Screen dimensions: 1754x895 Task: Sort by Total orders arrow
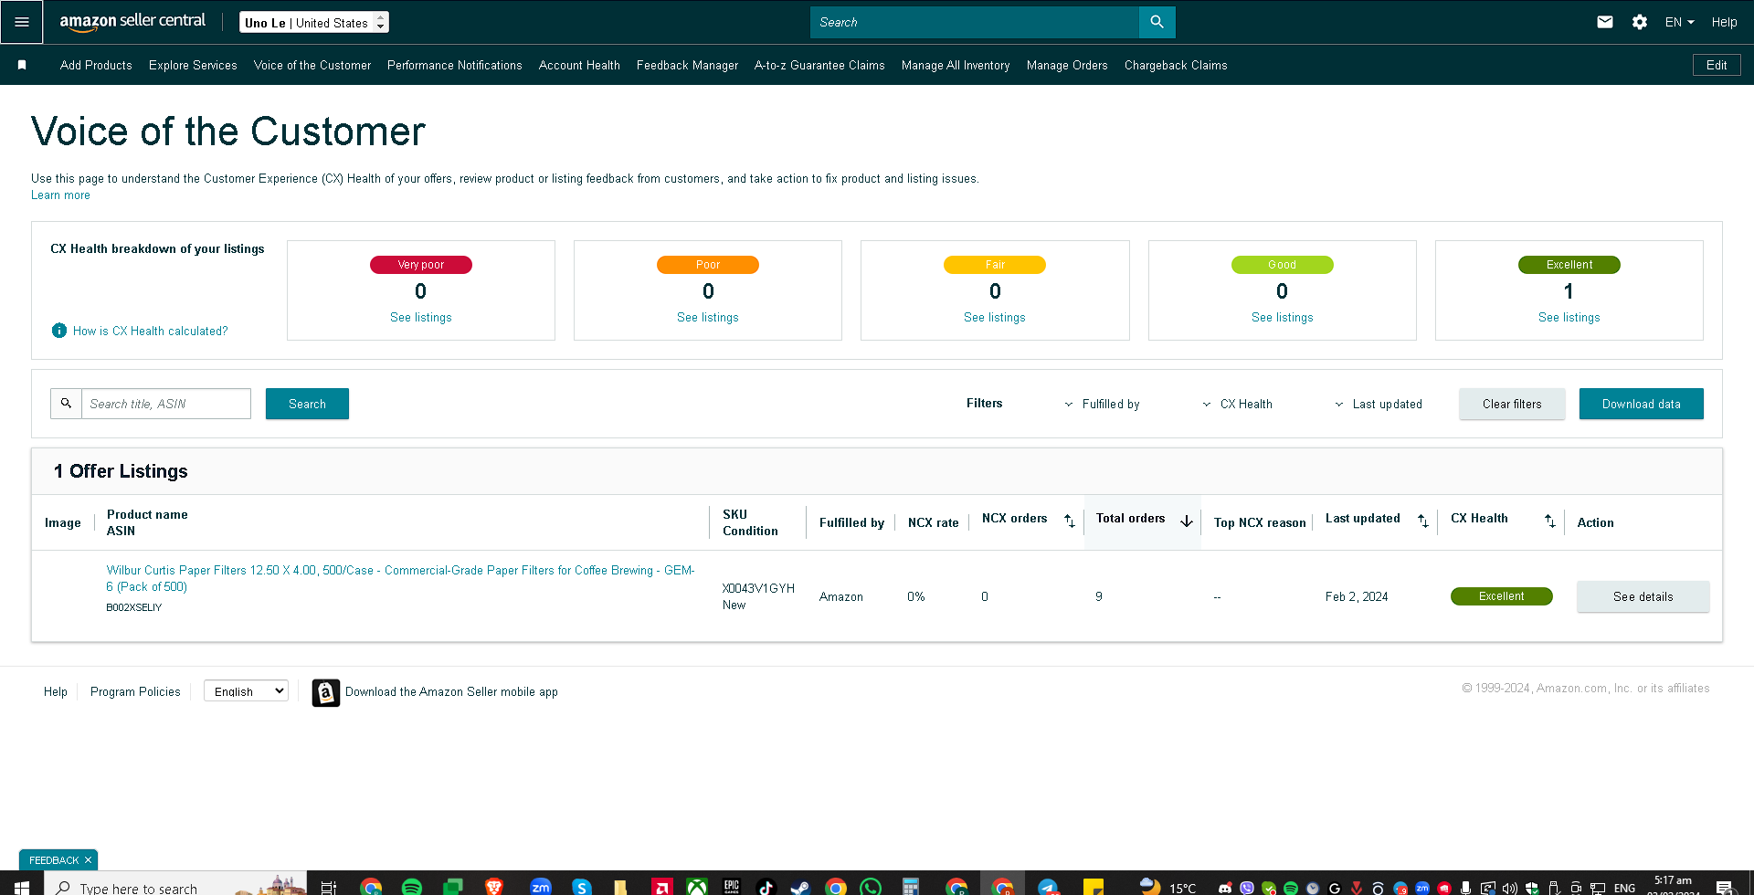[1187, 521]
